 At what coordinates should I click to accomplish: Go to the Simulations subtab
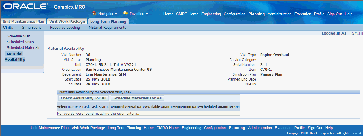(32, 28)
